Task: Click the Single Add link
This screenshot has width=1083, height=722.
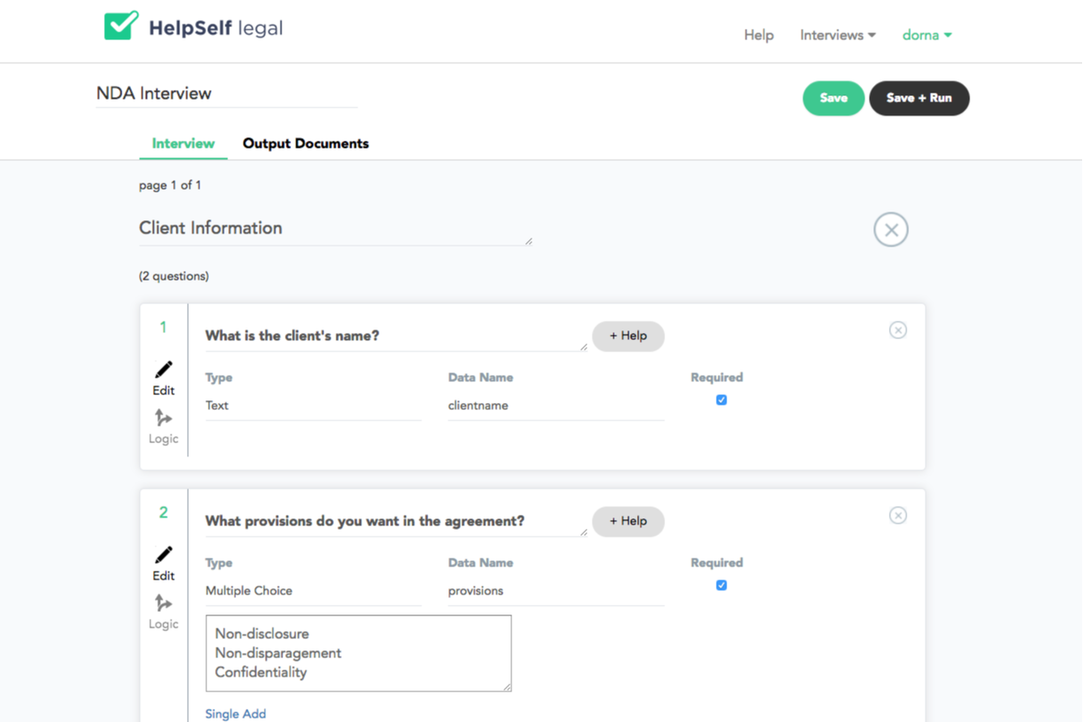Action: pyautogui.click(x=236, y=714)
